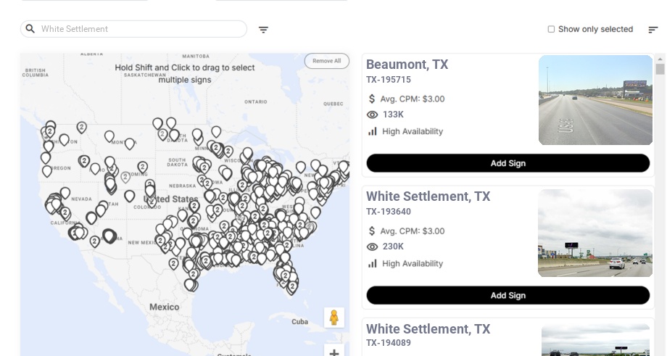Add the White Settlement TX-193640 sign
The image size is (667, 356).
[x=507, y=295]
